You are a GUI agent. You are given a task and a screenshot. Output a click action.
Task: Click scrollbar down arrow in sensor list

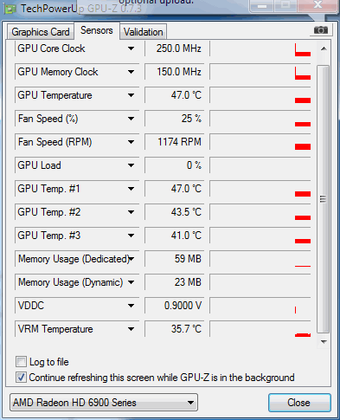click(324, 342)
